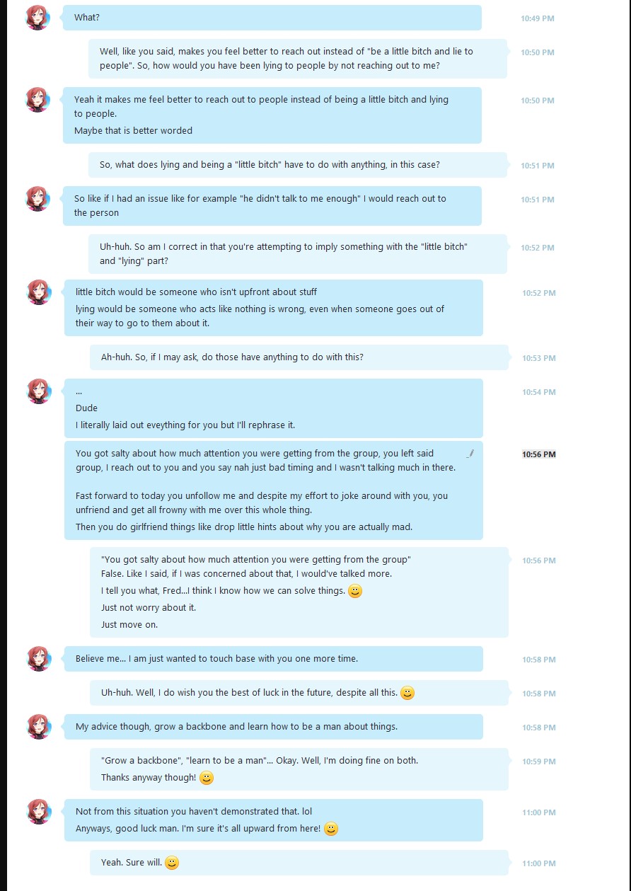Select the avatar beside "Dude" message
The image size is (631, 891).
[x=39, y=391]
